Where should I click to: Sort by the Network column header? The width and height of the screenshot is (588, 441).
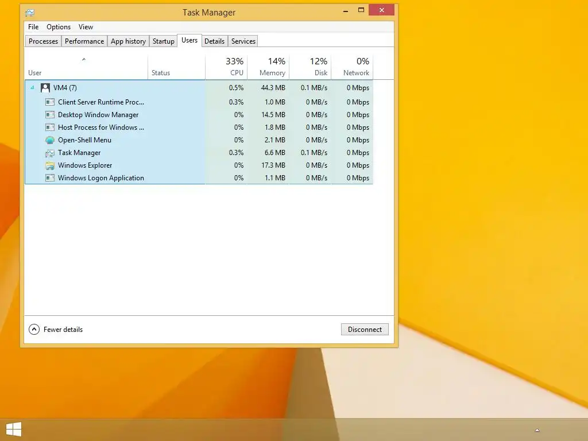click(352, 67)
